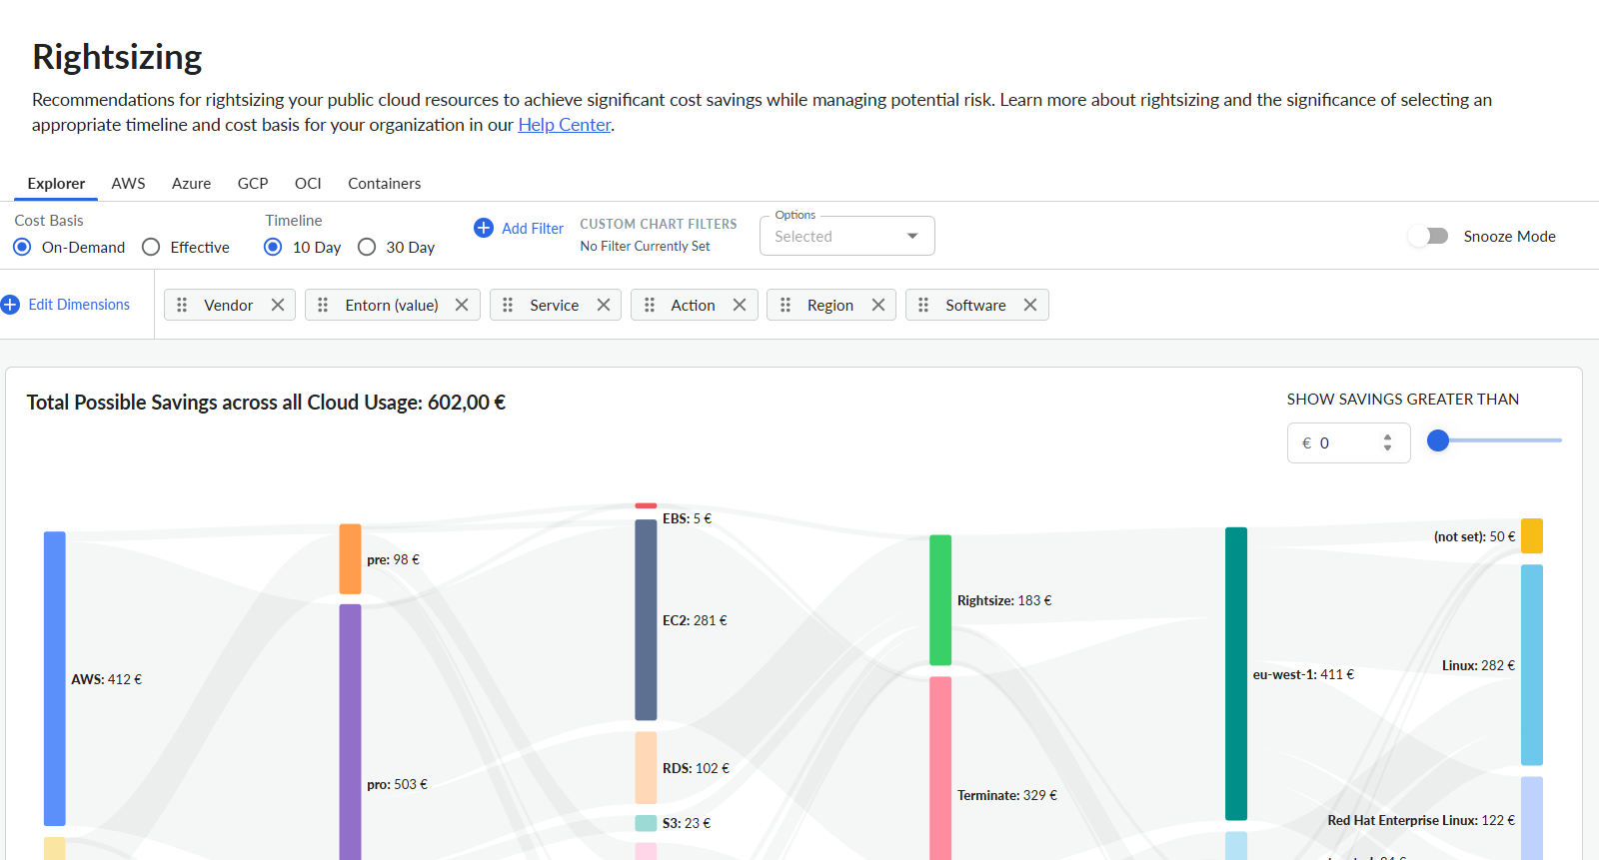The width and height of the screenshot is (1599, 860).
Task: Click the 'Rightsize: 183 €' label
Action: pyautogui.click(x=1004, y=600)
